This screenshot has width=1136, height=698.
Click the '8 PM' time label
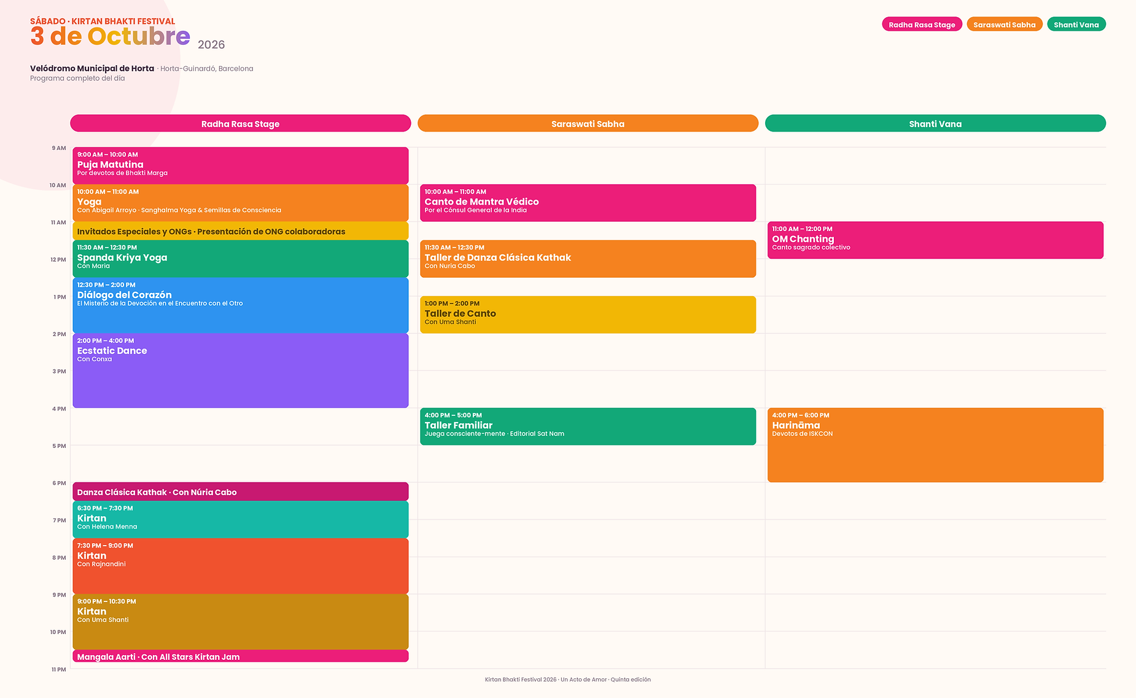[x=59, y=558]
